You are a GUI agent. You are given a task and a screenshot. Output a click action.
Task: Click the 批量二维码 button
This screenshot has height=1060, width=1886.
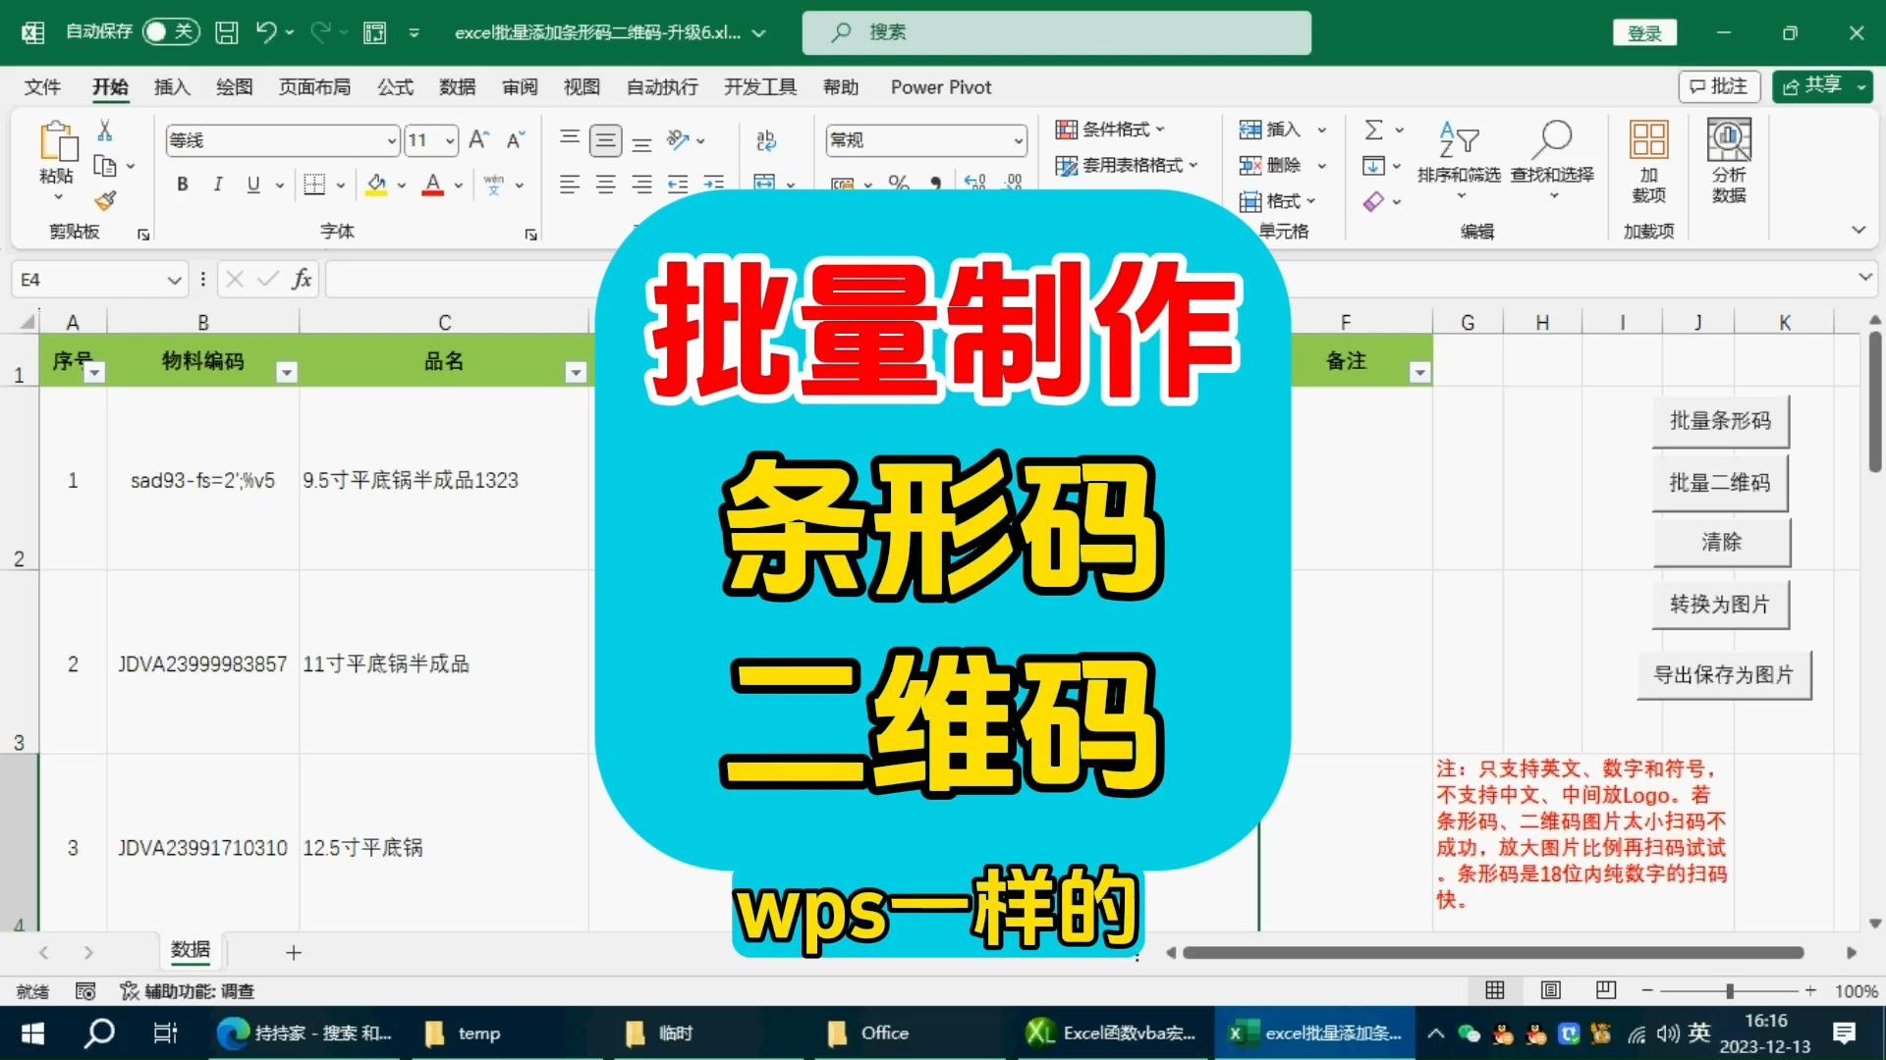[1720, 483]
